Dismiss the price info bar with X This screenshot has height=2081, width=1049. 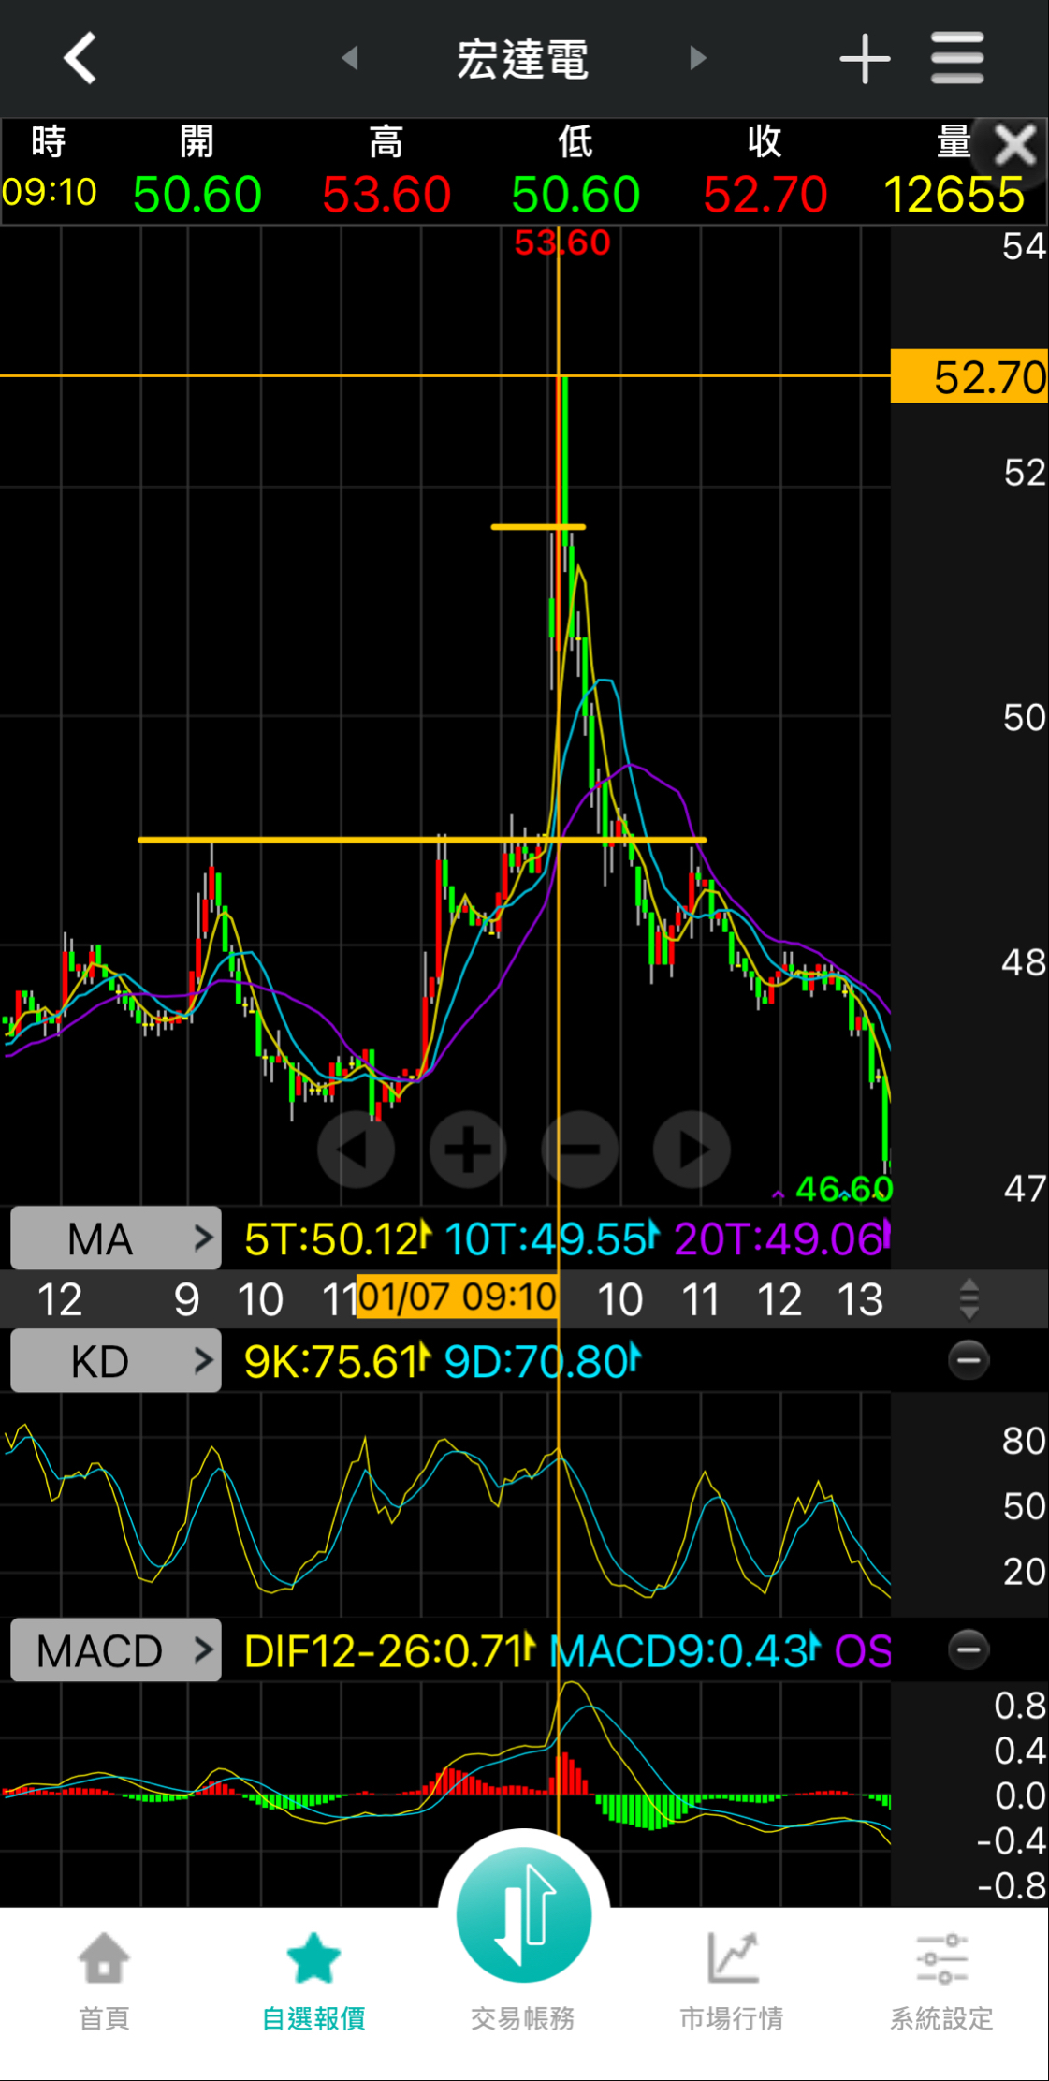[1014, 145]
